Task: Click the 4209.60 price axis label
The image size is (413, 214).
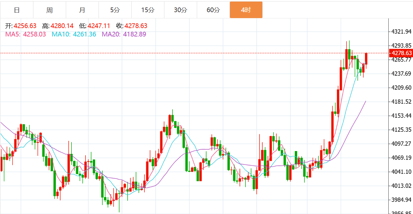Action: tap(401, 88)
